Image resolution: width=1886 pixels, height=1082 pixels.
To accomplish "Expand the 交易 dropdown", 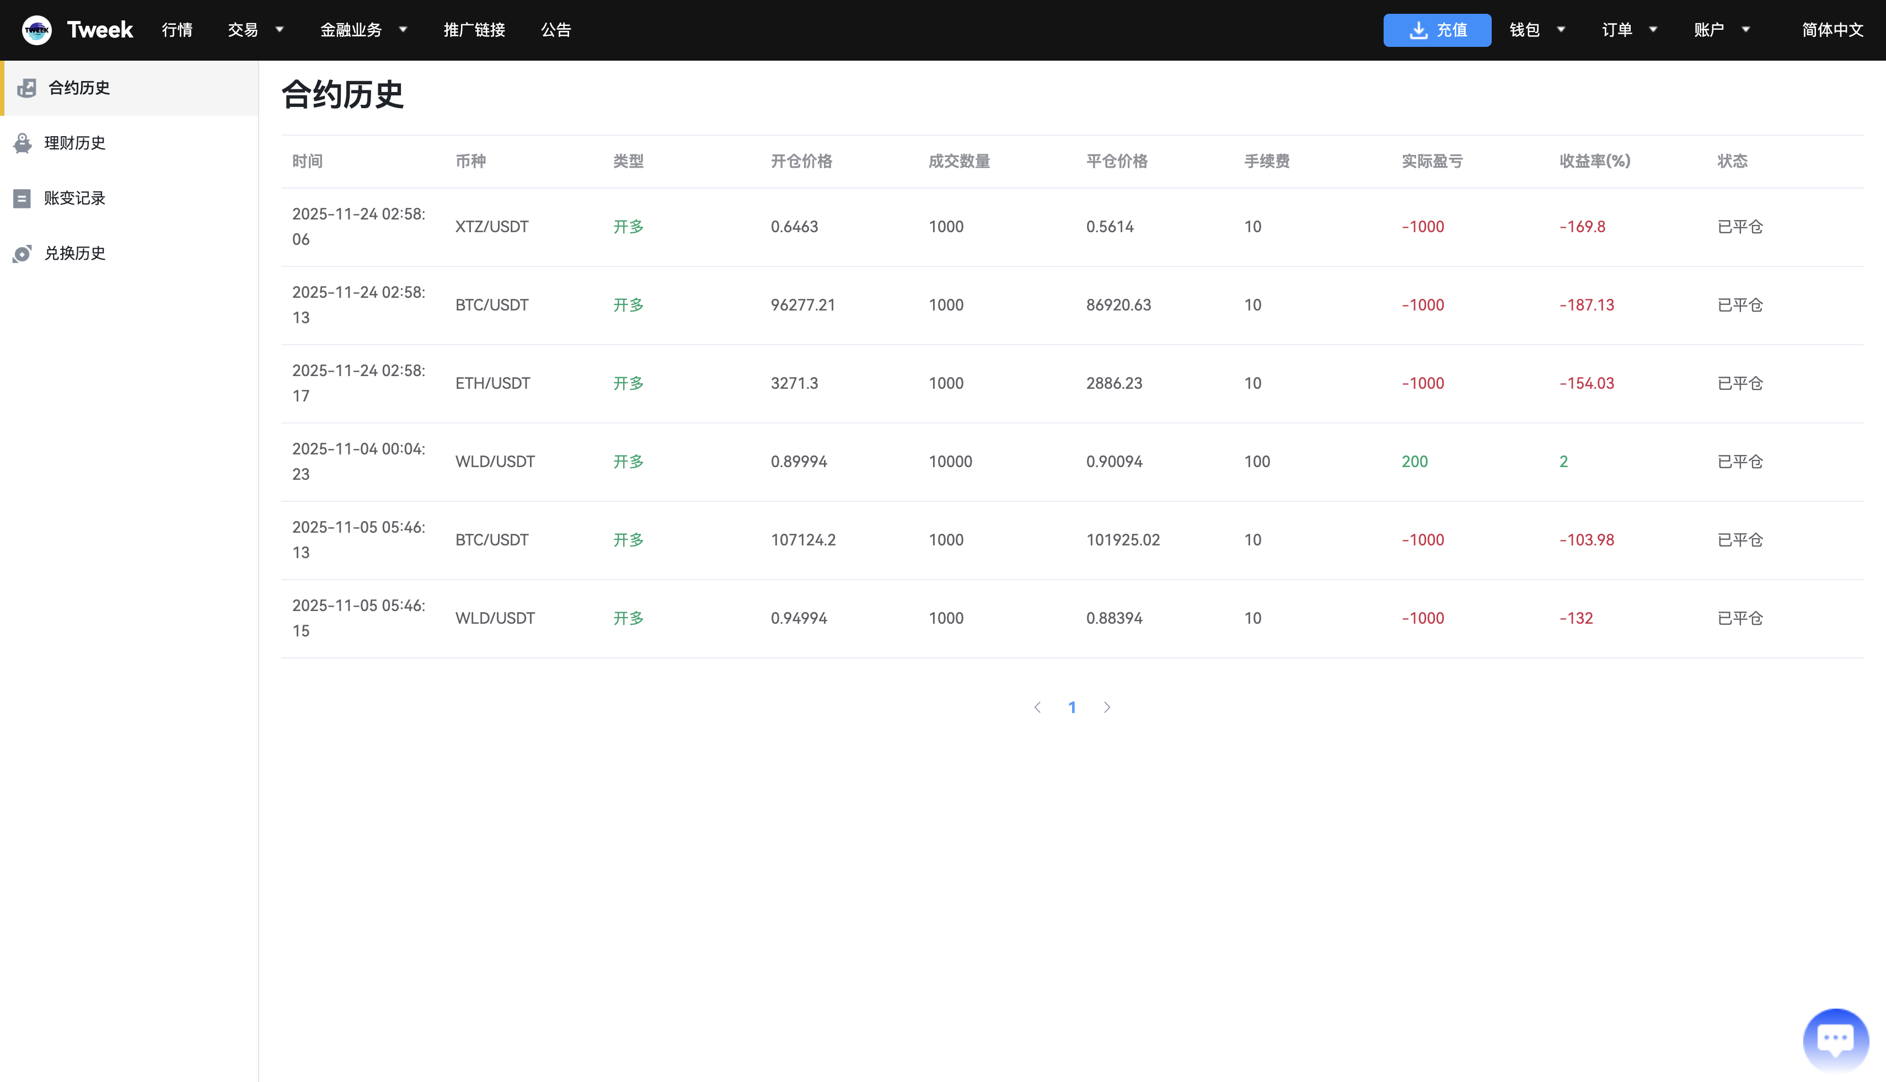I will point(255,30).
